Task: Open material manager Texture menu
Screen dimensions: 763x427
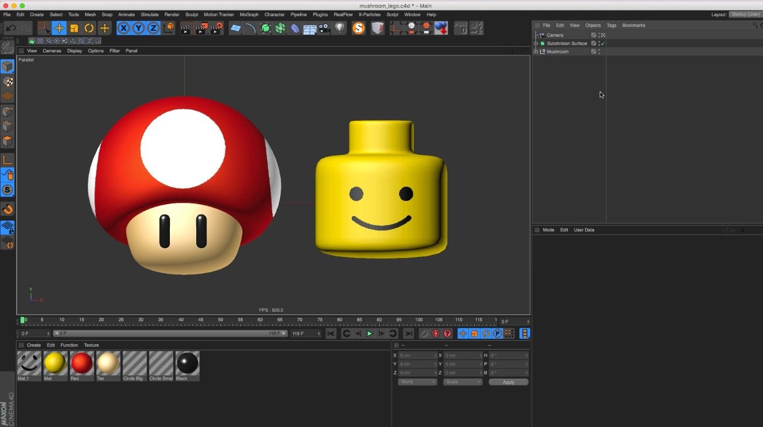Action: (91, 345)
